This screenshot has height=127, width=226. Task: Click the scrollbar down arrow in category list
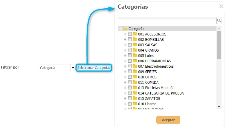[219, 106]
